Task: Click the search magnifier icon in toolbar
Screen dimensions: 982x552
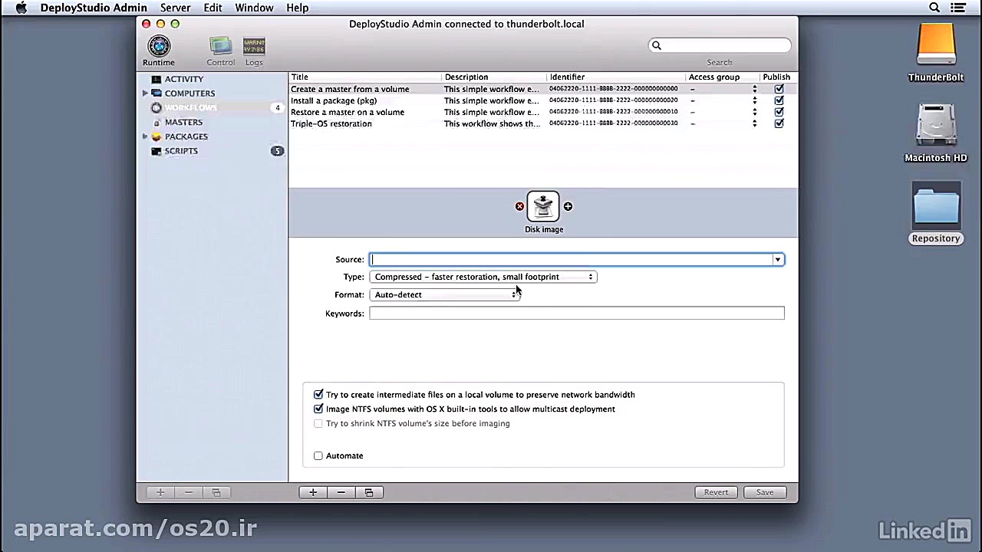Action: (x=656, y=45)
